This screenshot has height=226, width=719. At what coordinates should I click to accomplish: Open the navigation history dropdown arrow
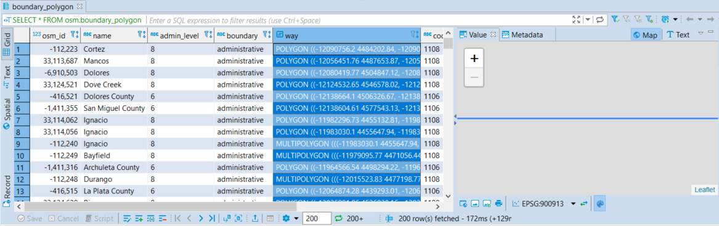700,20
